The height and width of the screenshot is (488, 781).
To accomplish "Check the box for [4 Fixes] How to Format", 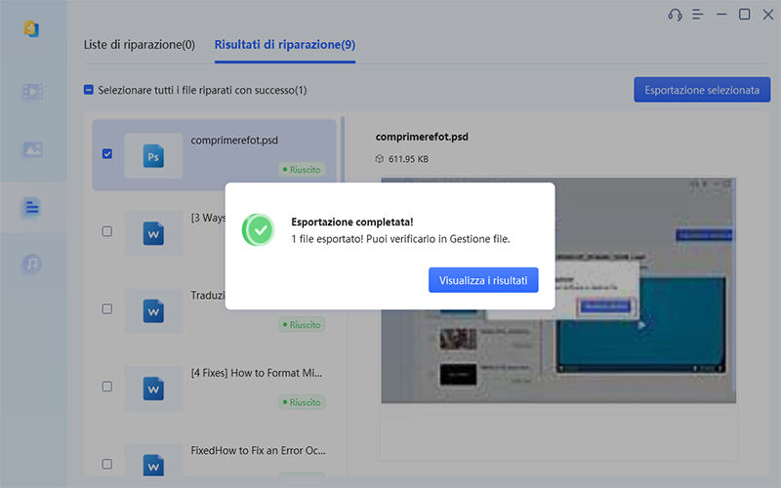I will pos(107,386).
